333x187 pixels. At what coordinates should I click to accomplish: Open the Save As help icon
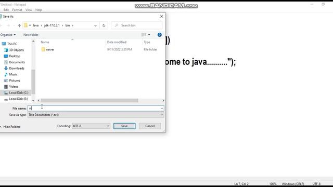tap(160, 35)
